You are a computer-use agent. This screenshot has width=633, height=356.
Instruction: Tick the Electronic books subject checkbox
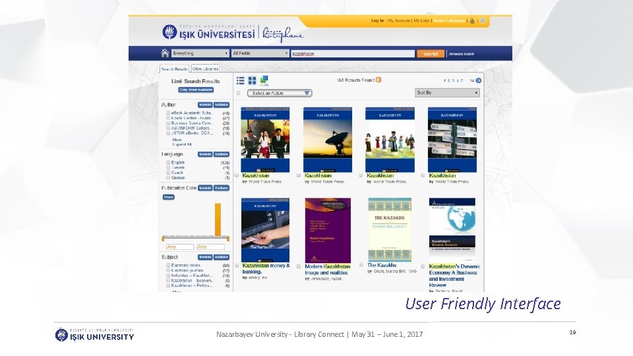click(168, 265)
